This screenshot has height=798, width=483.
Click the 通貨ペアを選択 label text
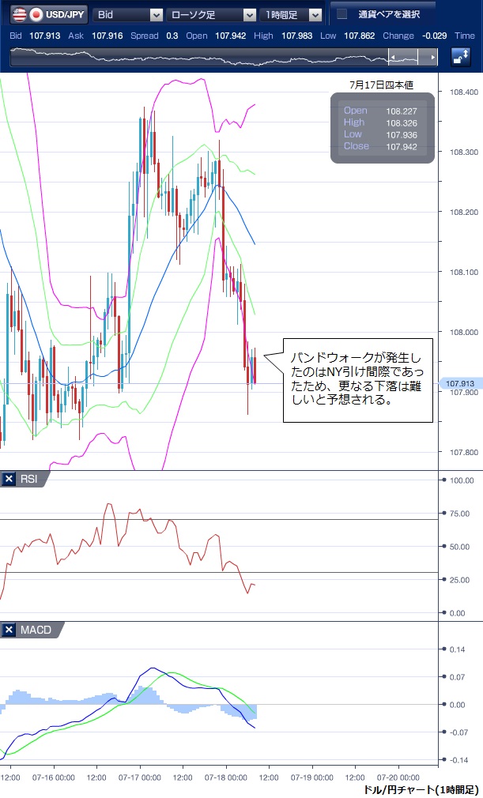tap(388, 14)
